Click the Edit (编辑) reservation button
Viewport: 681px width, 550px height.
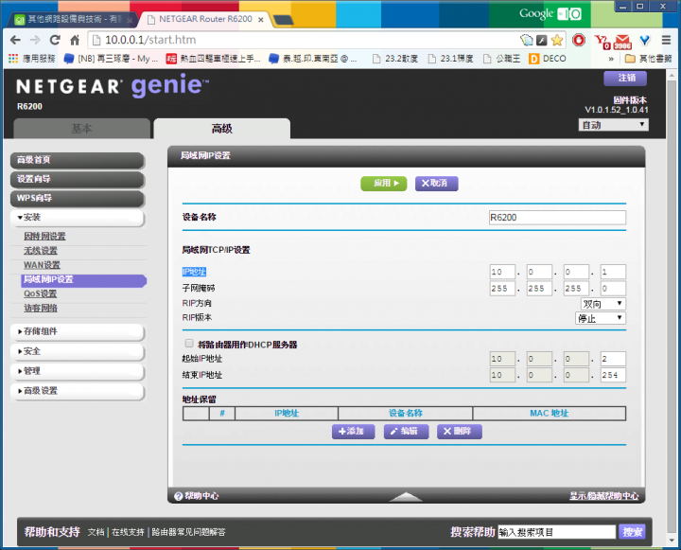coord(406,432)
